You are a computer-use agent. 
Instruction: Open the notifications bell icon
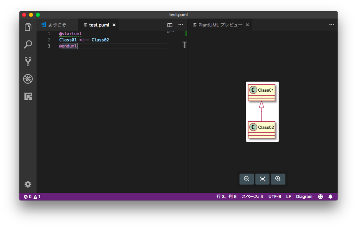click(x=331, y=197)
